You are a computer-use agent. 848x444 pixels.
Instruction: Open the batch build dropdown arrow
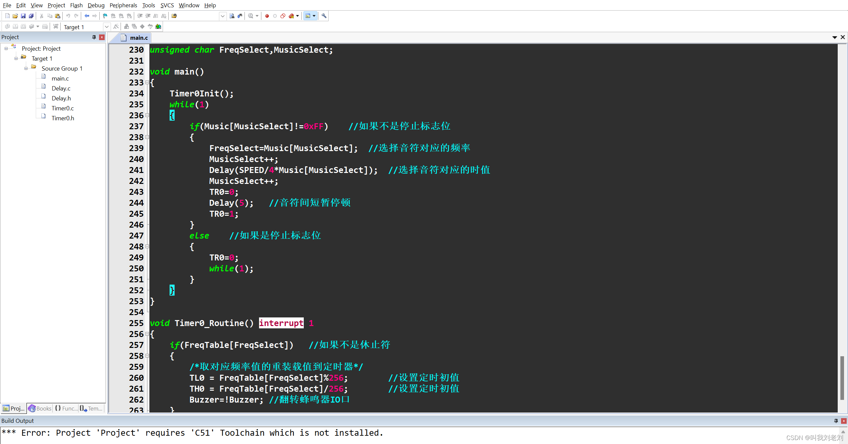click(x=37, y=27)
